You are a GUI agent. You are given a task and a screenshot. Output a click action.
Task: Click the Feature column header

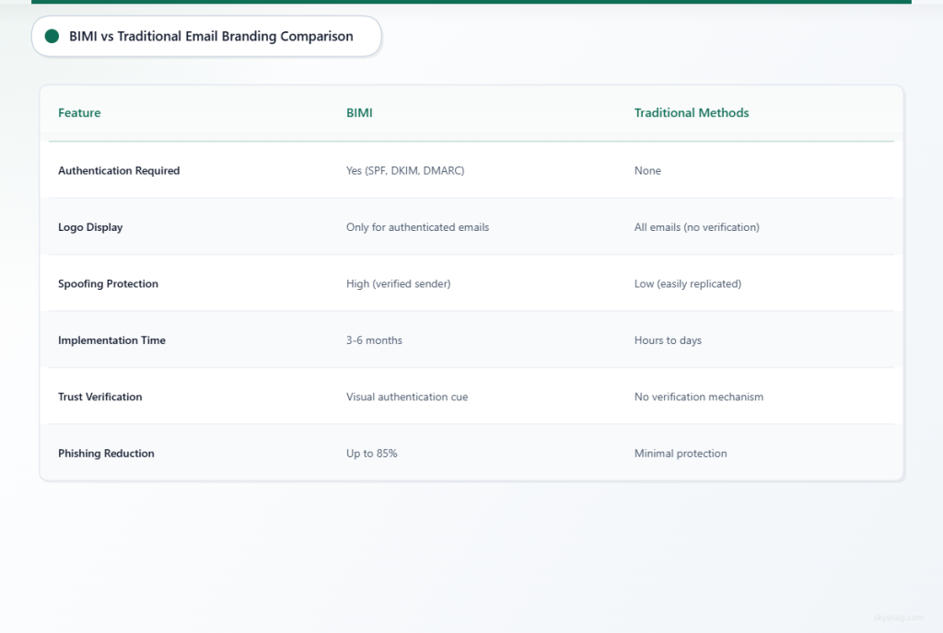tap(79, 112)
